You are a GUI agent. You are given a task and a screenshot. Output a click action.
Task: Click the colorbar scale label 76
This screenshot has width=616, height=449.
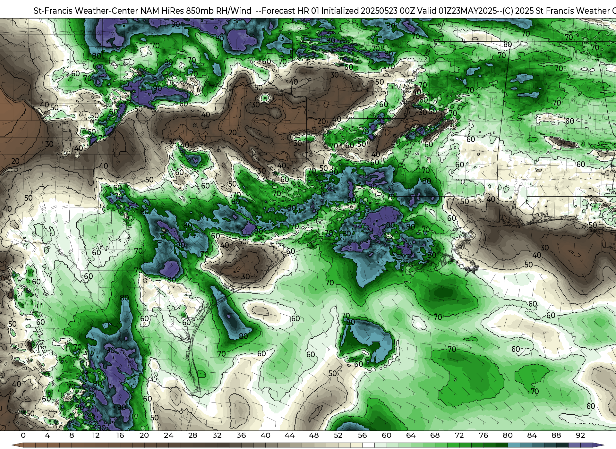(483, 435)
